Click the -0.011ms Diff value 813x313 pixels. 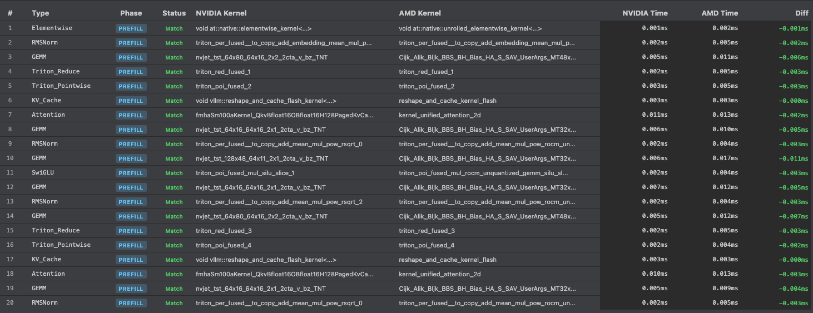[795, 158]
